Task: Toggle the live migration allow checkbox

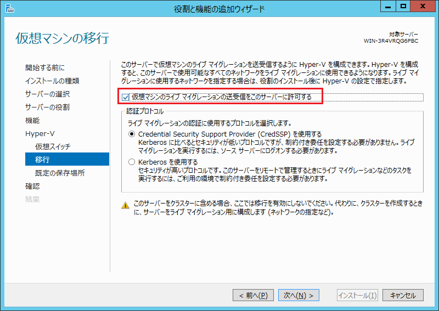Action: [x=125, y=98]
